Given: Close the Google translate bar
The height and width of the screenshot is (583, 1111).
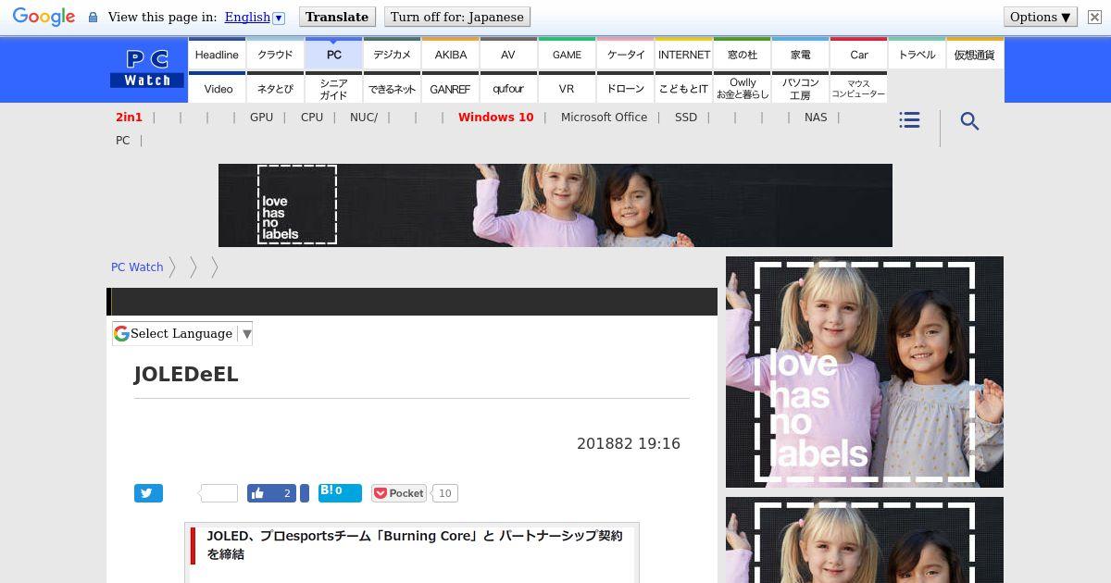Looking at the screenshot, I should (1094, 17).
